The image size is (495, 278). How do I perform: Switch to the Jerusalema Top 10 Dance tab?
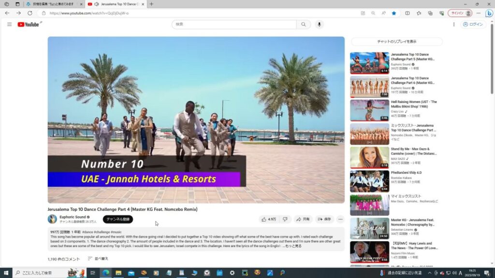pos(116,4)
